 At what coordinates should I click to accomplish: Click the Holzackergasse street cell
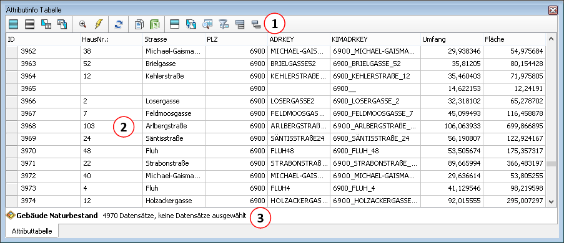174,201
